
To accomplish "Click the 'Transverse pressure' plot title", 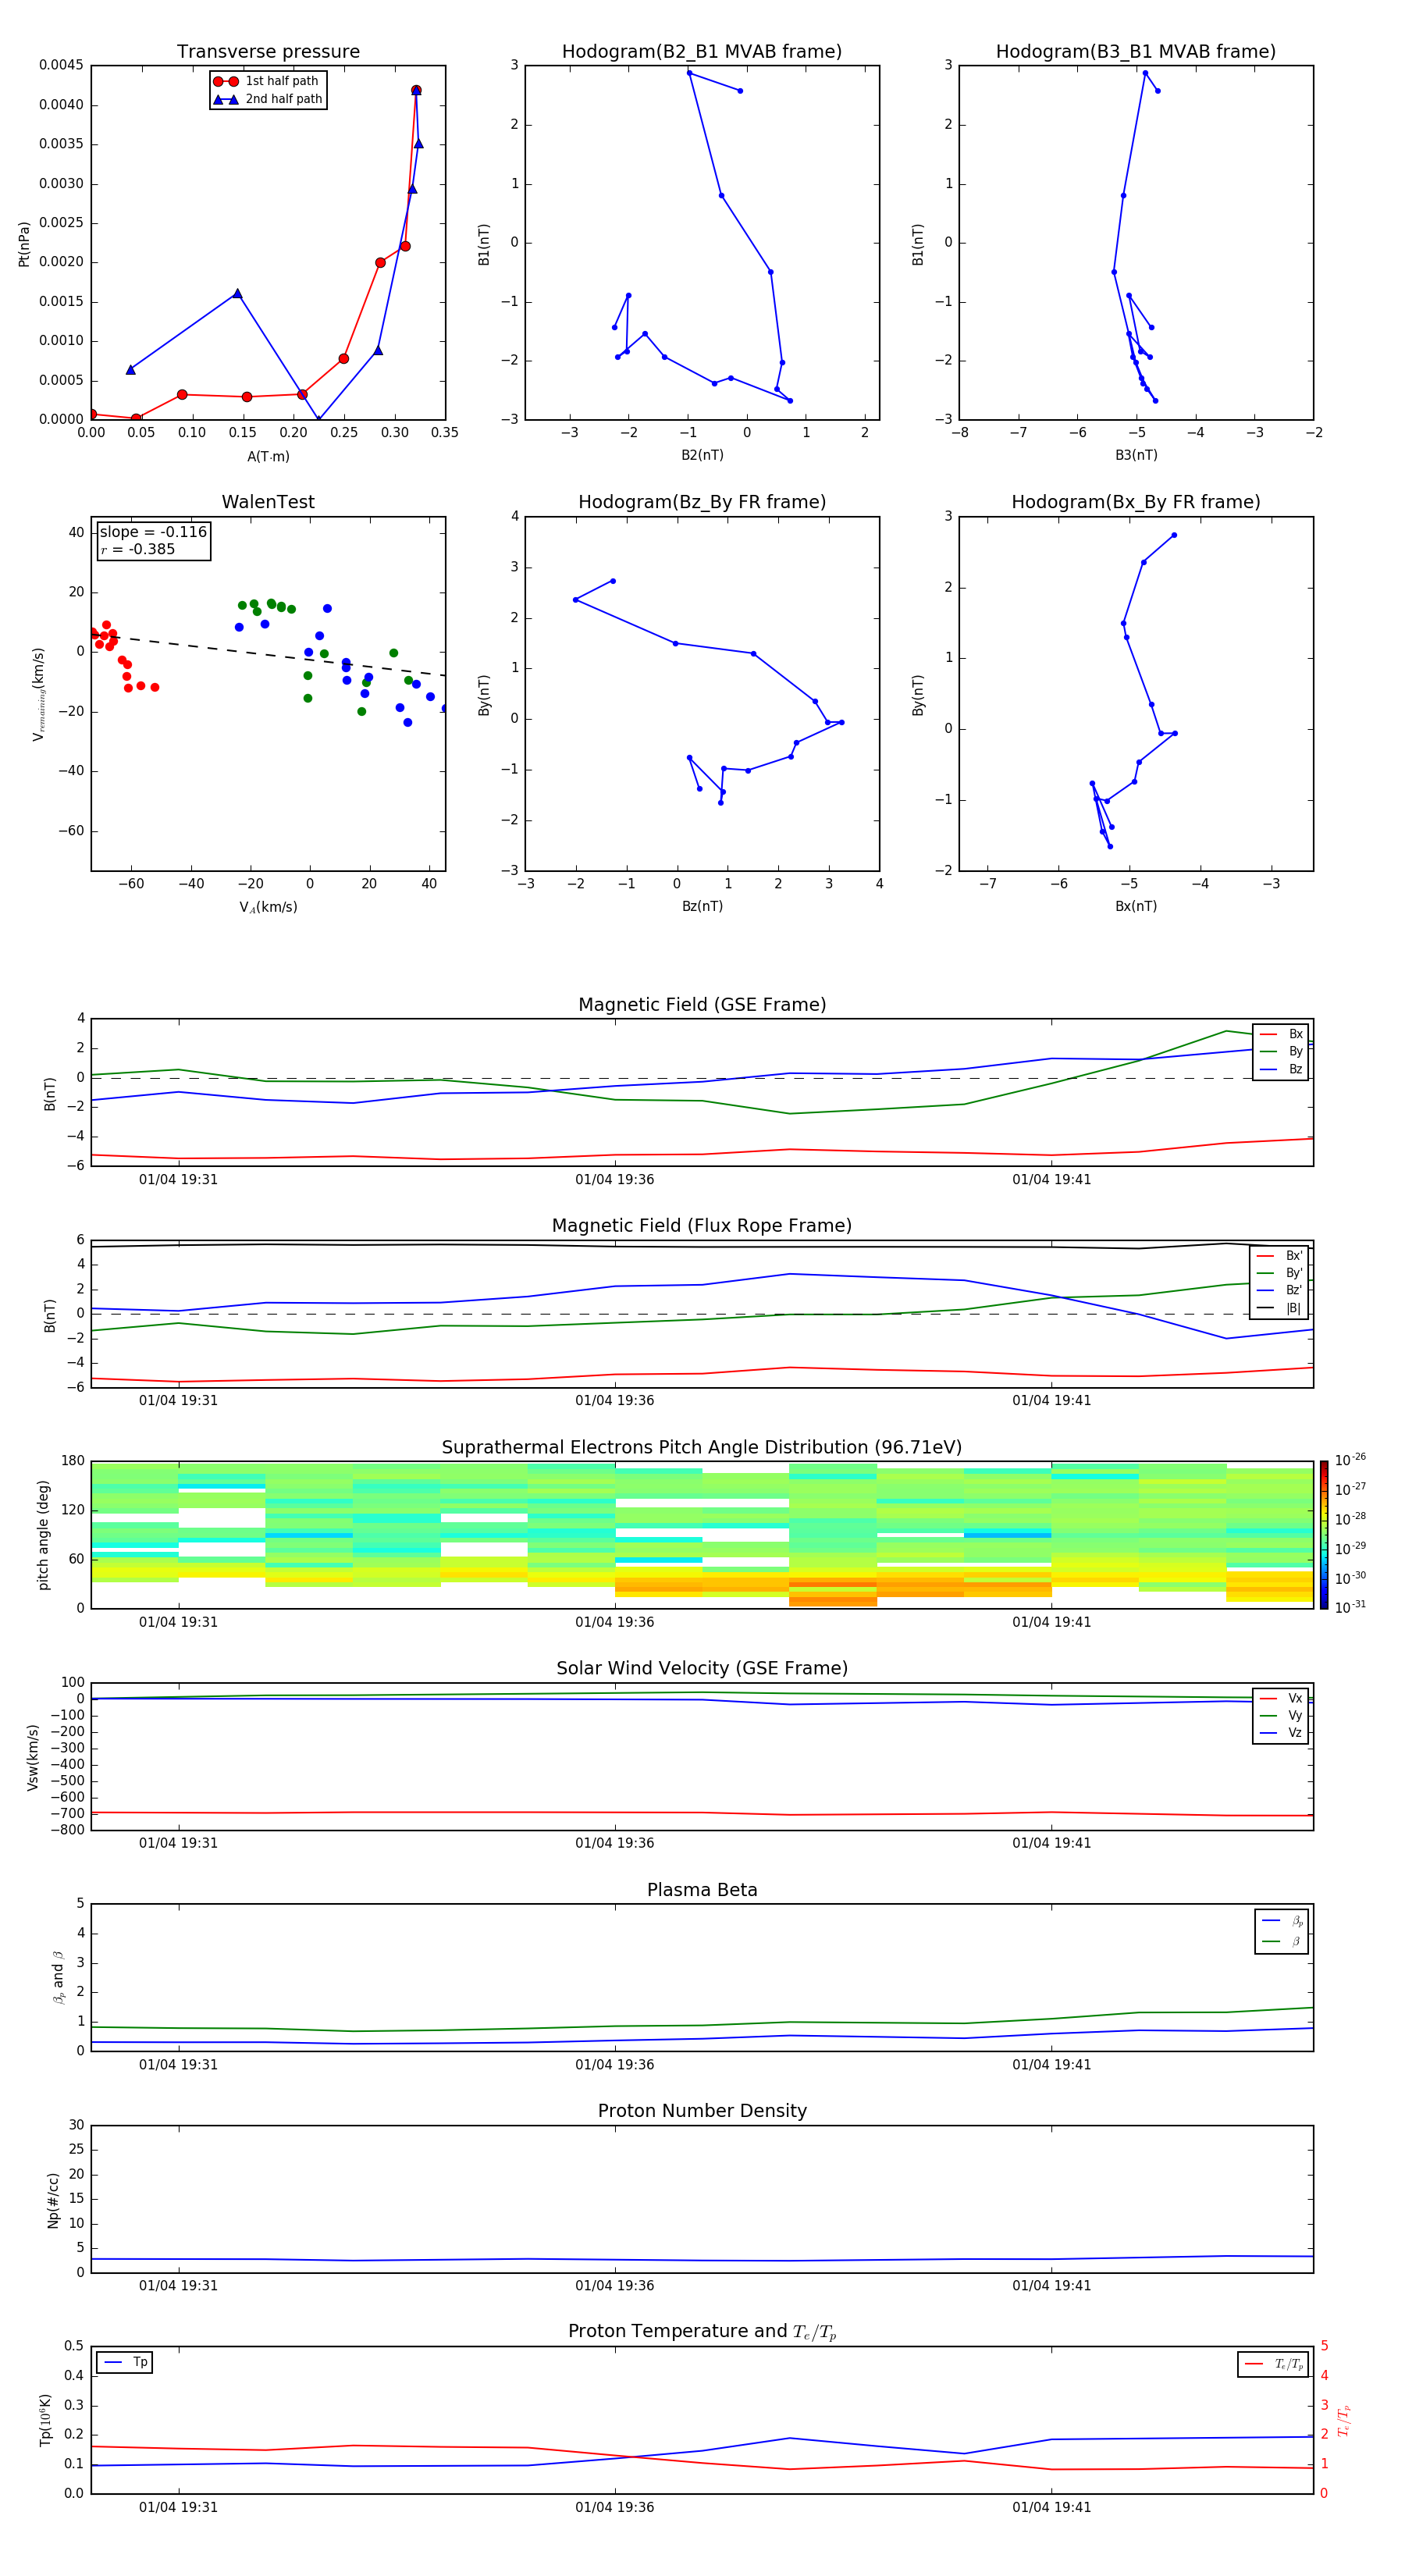I will [x=268, y=52].
